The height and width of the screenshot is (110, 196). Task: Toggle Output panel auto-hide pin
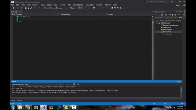pos(179,82)
